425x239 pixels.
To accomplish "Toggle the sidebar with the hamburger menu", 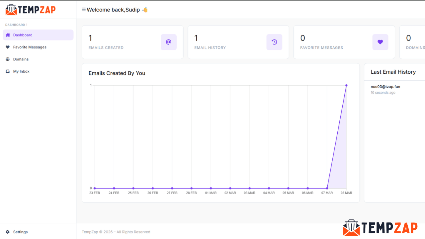I will pyautogui.click(x=83, y=10).
